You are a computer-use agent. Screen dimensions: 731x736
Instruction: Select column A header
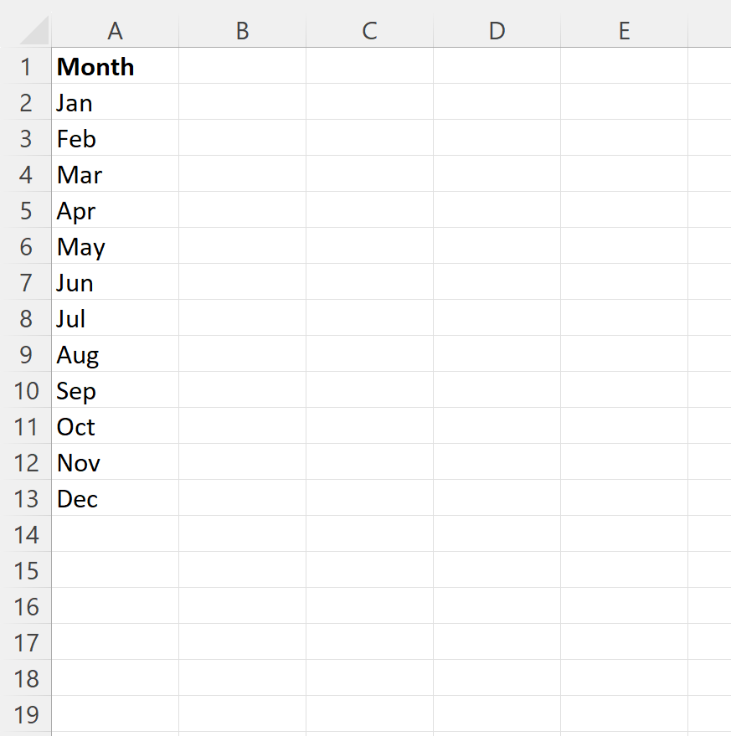[x=115, y=31]
